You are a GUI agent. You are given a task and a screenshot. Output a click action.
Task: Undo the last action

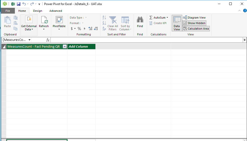[x=24, y=4]
